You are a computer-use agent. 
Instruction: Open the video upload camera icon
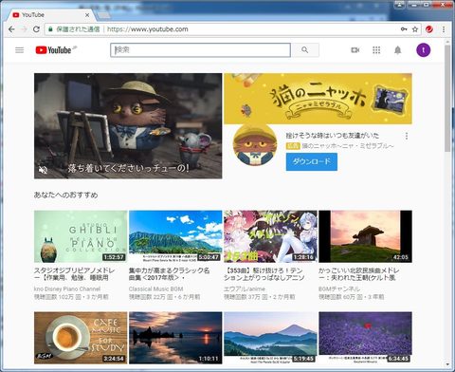[x=355, y=50]
